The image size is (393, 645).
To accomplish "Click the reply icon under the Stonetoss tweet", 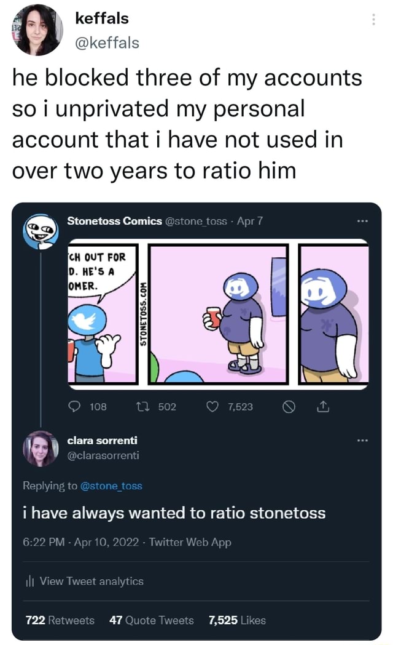I will (76, 407).
